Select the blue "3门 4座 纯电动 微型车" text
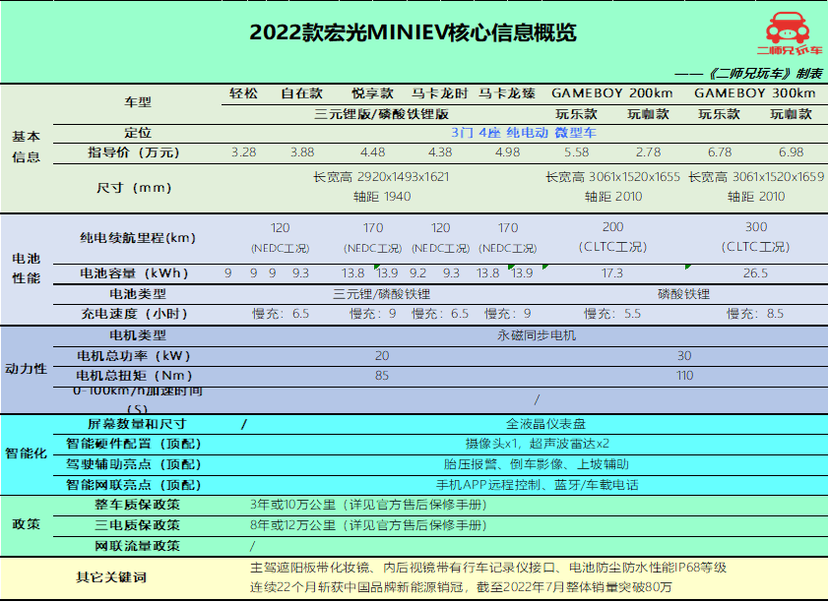The width and height of the screenshot is (829, 602). 524,133
